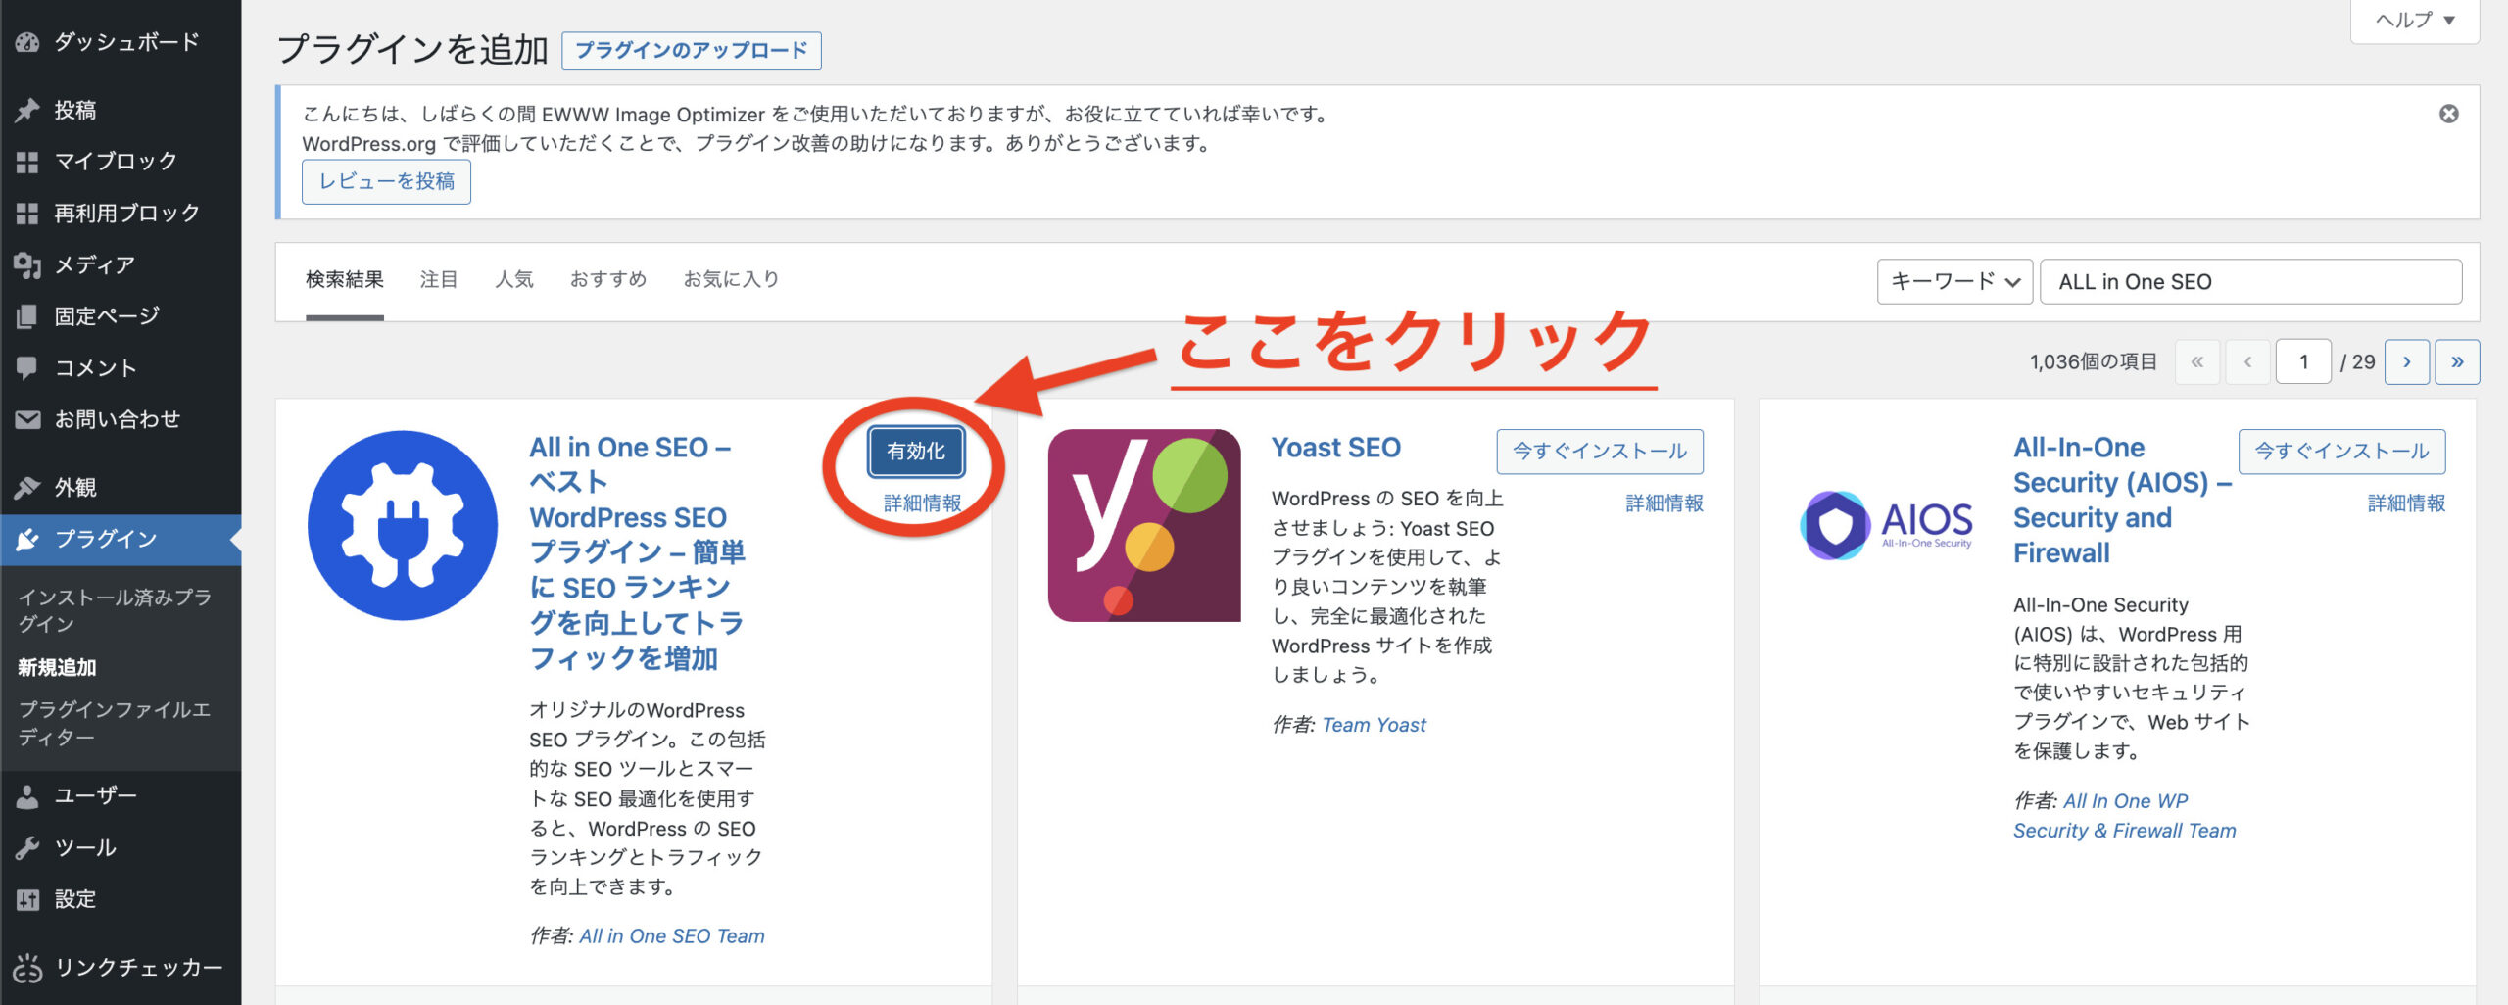
Task: Click the メディア media icon
Action: 27,265
